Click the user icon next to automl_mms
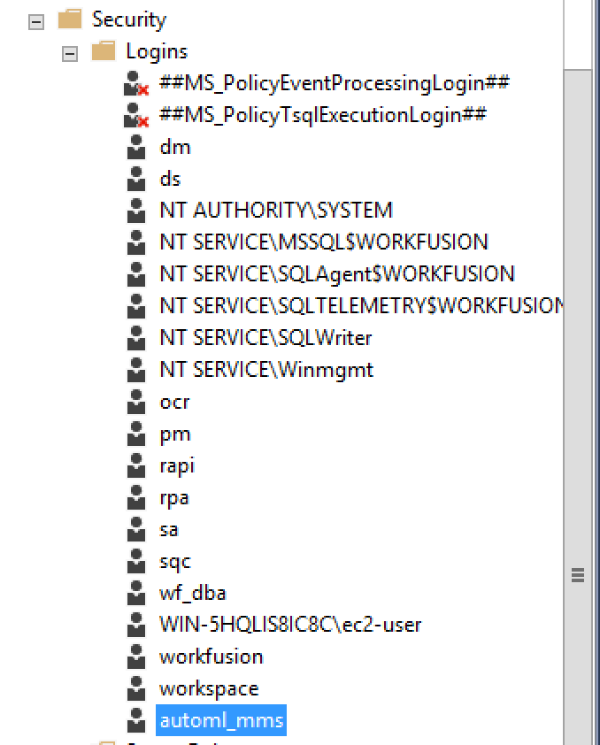 point(136,720)
